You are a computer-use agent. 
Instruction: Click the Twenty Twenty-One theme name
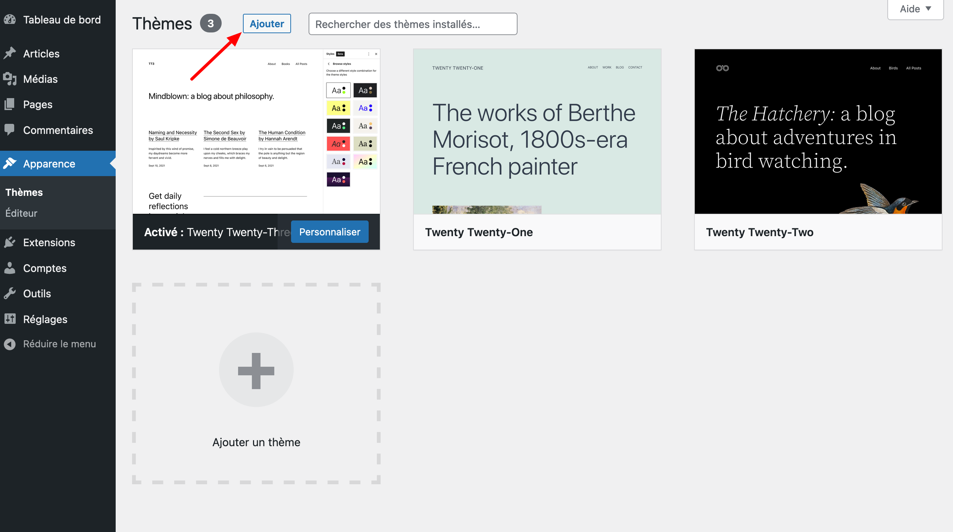coord(479,232)
